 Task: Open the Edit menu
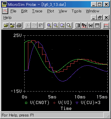click(x=24, y=11)
